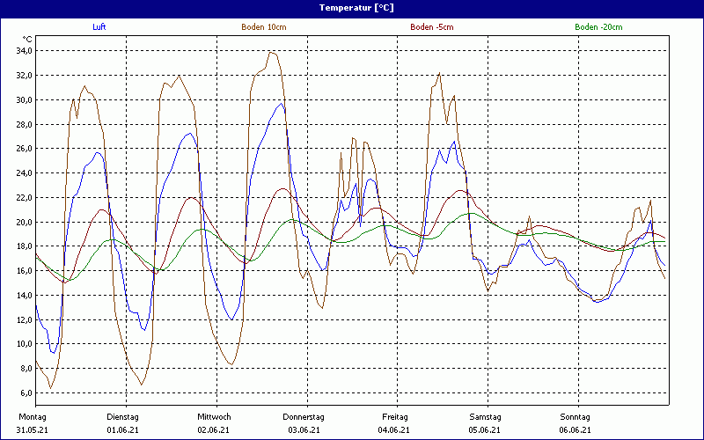Screen dimensions: 704x440
Task: Click the '12,0' y-axis value
Action: [23, 319]
